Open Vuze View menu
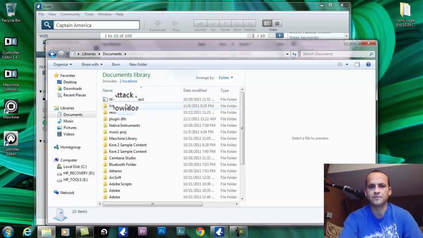The image size is (423, 238). (x=52, y=14)
